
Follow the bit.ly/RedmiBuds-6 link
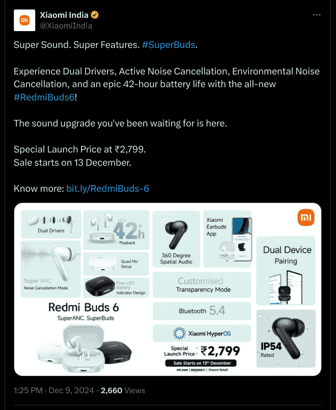point(108,189)
